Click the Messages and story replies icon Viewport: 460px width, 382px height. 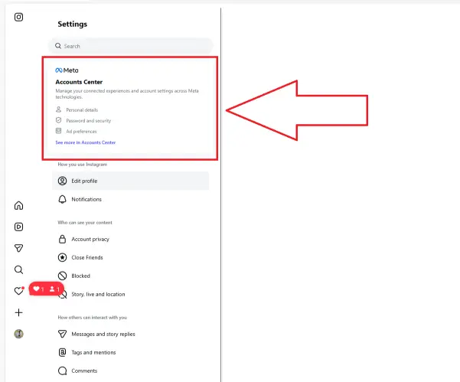[62, 334]
